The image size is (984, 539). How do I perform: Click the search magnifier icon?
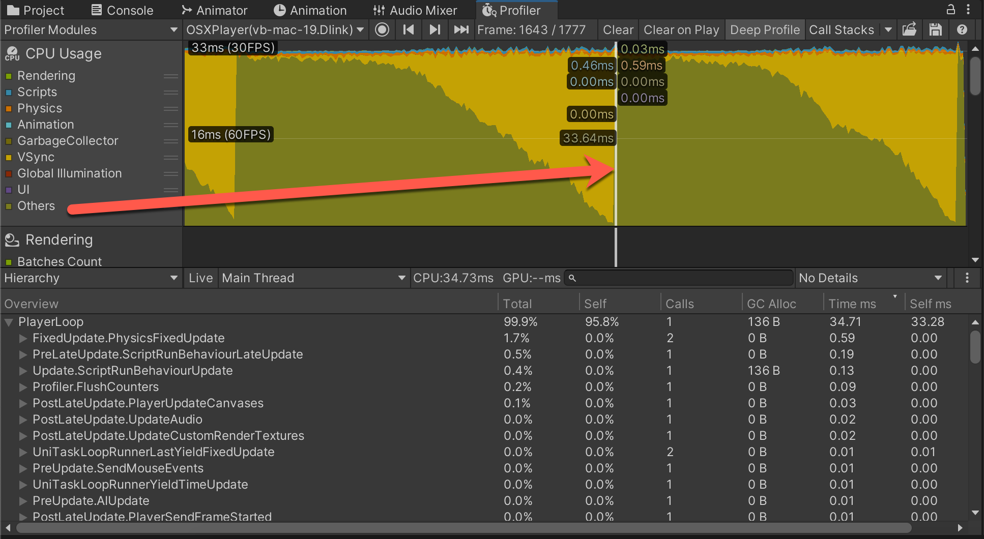pos(572,278)
